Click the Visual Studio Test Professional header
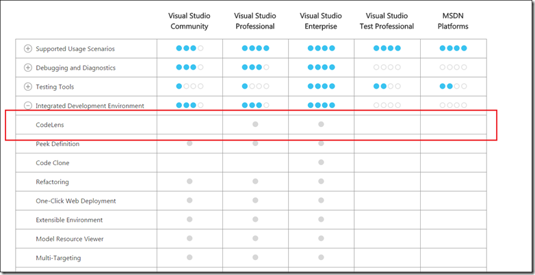535x275 pixels. click(387, 21)
